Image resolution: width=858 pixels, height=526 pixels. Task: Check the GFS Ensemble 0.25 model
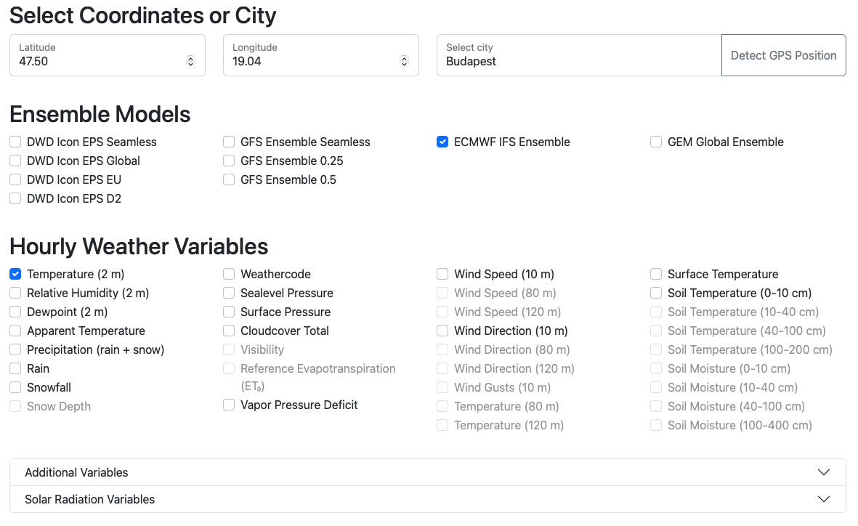click(x=229, y=161)
